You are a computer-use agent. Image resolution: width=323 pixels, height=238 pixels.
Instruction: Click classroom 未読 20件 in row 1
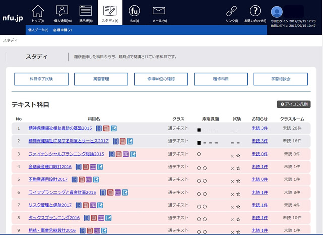click(292, 128)
